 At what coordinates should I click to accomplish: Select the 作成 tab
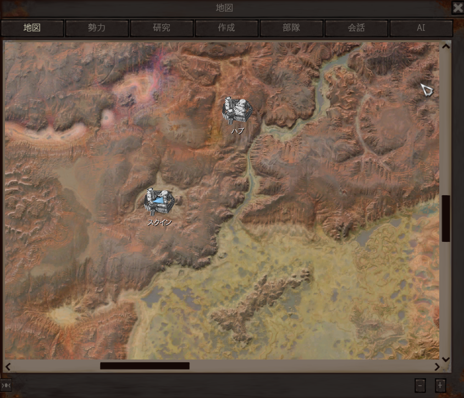click(227, 28)
